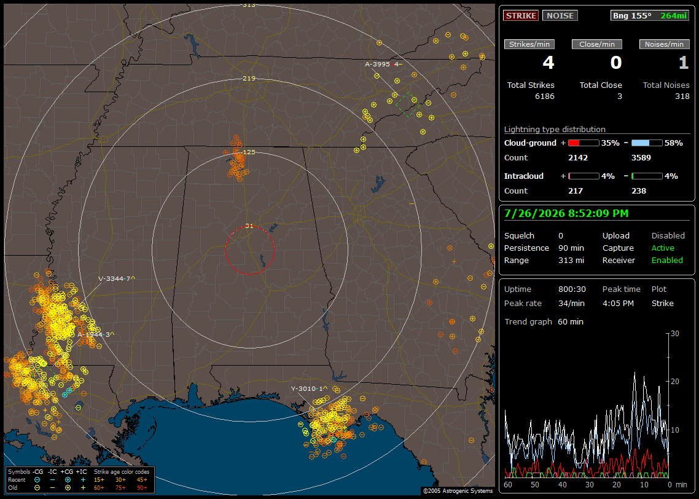699x499 pixels.
Task: Click the negative intracloud green percentage bar
Action: [x=647, y=176]
